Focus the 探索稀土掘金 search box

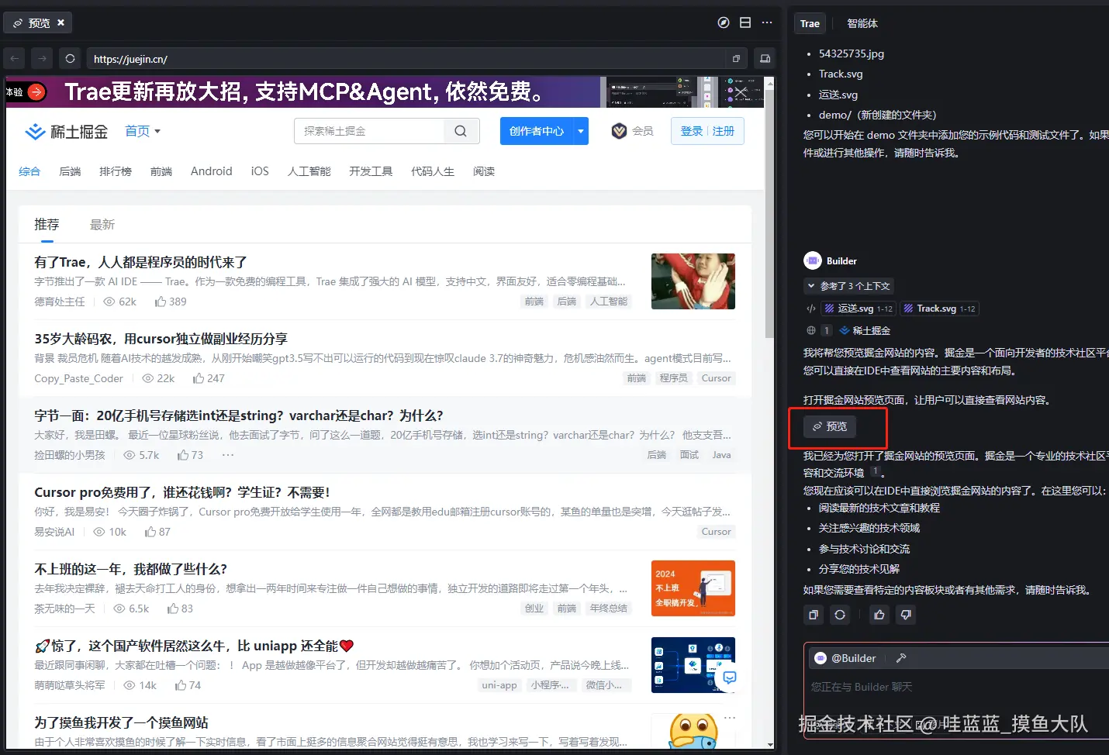point(369,131)
